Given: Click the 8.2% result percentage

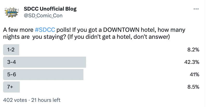Looking at the screenshot, I should tap(193, 50).
